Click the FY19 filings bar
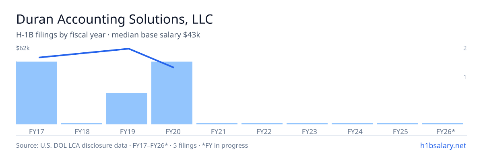The image size is (483, 161). (x=127, y=109)
